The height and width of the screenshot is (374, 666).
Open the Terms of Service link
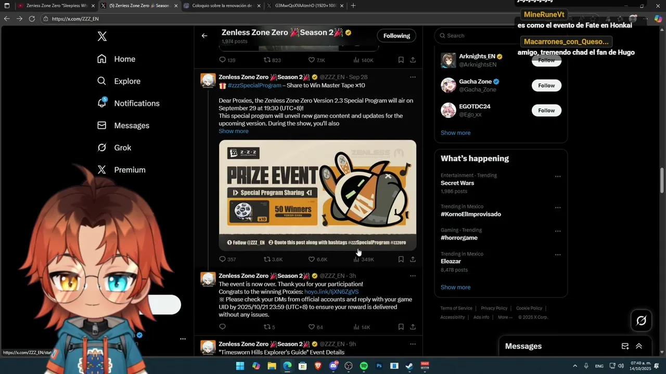coord(456,308)
